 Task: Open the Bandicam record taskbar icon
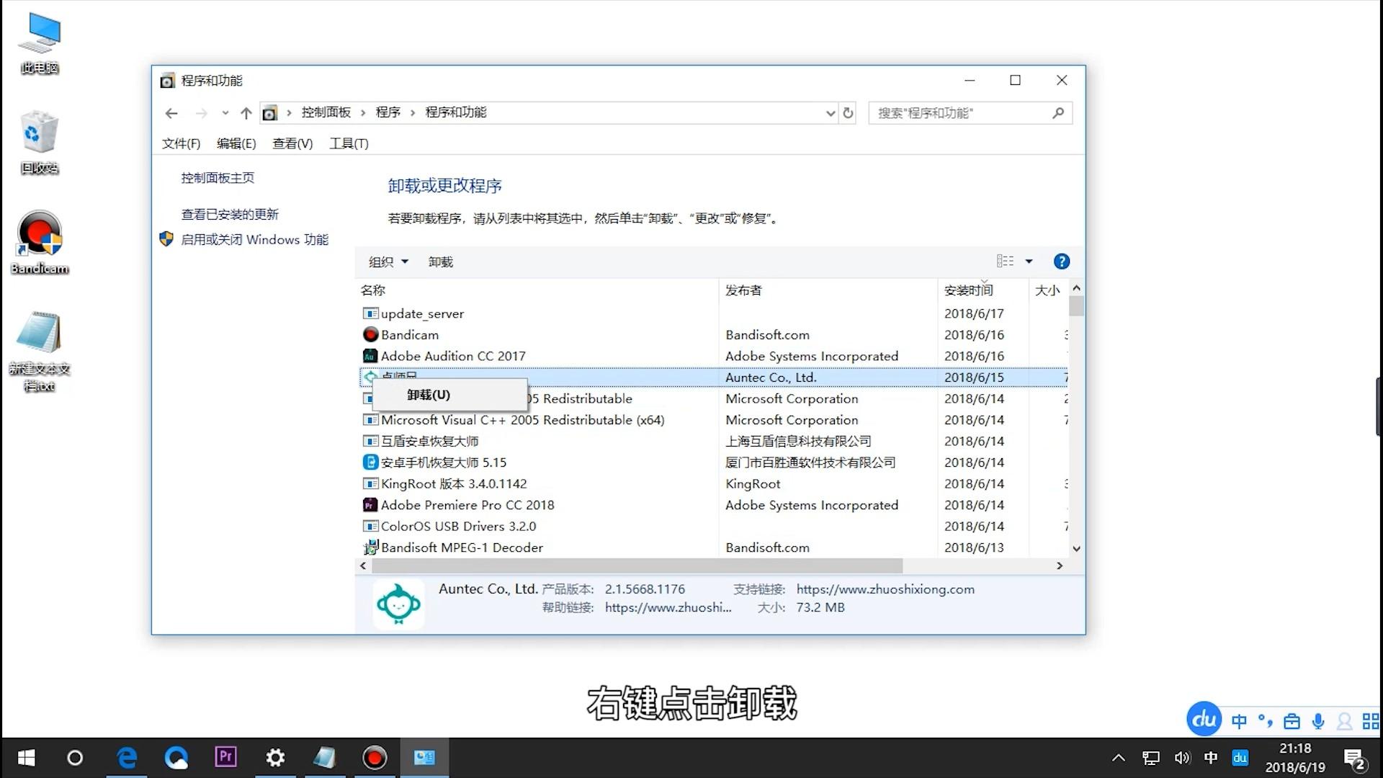tap(375, 758)
